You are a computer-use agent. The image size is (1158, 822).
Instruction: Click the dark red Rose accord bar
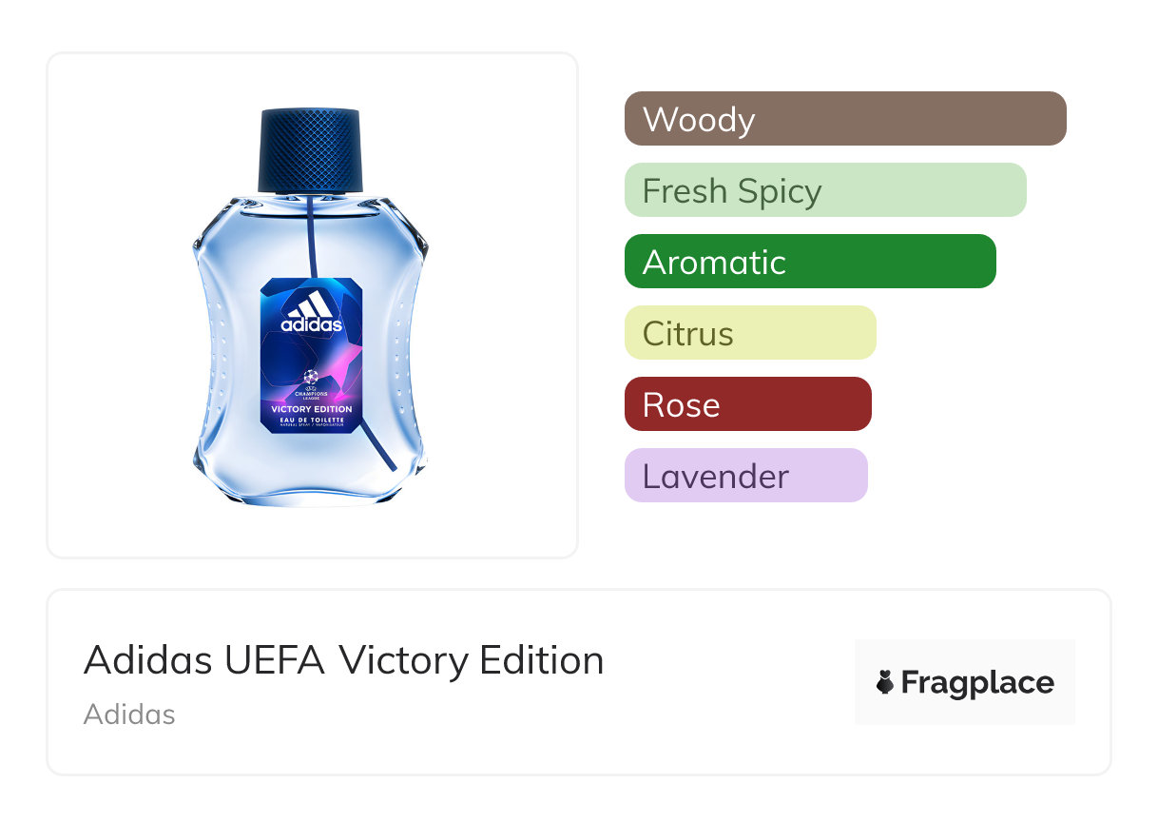(x=747, y=404)
